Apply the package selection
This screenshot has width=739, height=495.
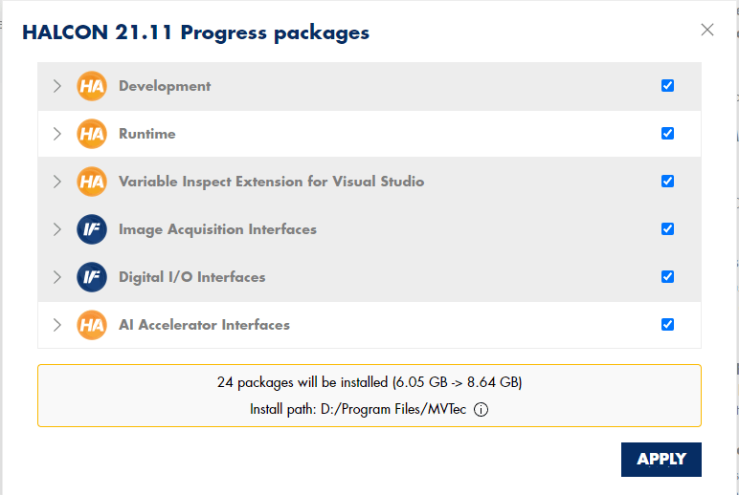click(661, 460)
